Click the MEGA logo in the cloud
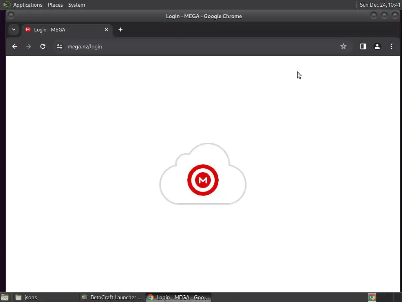This screenshot has width=402, height=302. pos(203,180)
